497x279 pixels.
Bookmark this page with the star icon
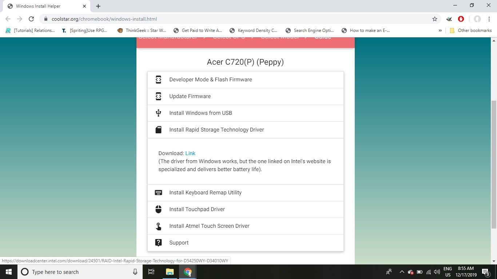click(434, 19)
